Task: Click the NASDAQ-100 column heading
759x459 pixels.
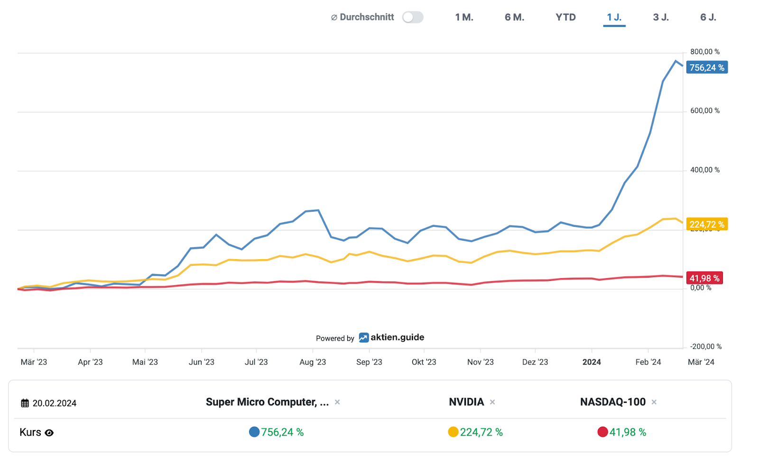Action: 612,402
